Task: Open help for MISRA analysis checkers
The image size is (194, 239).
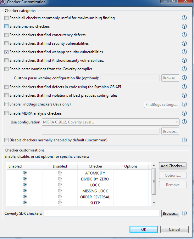Action: 185,113
